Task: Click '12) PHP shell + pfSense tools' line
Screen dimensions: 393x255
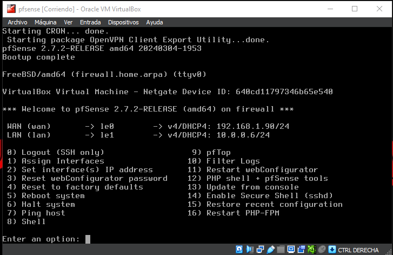Action: click(x=258, y=178)
